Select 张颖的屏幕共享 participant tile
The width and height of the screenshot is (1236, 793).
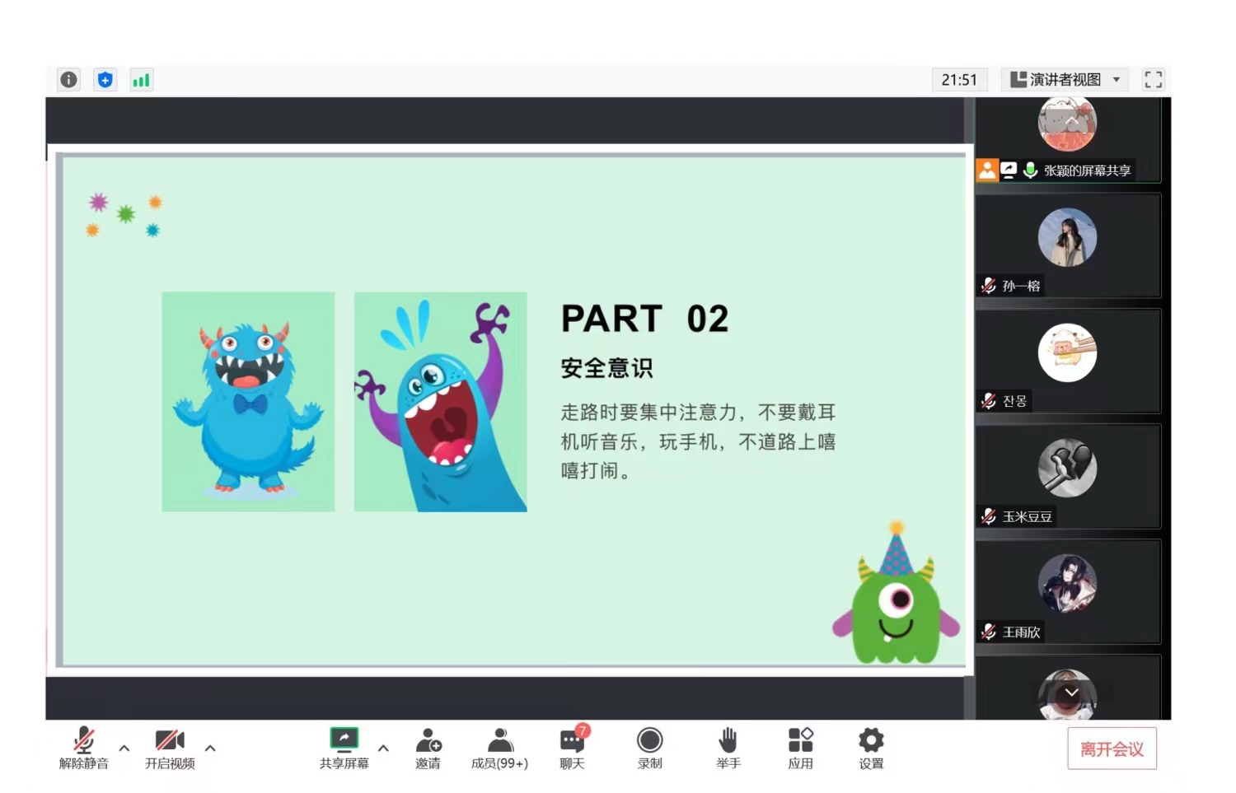pyautogui.click(x=1068, y=139)
